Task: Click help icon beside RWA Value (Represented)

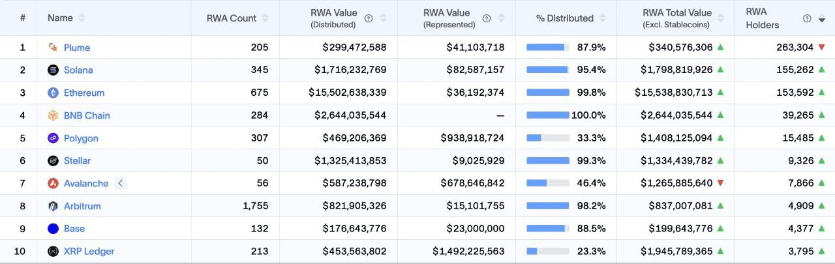Action: [487, 18]
